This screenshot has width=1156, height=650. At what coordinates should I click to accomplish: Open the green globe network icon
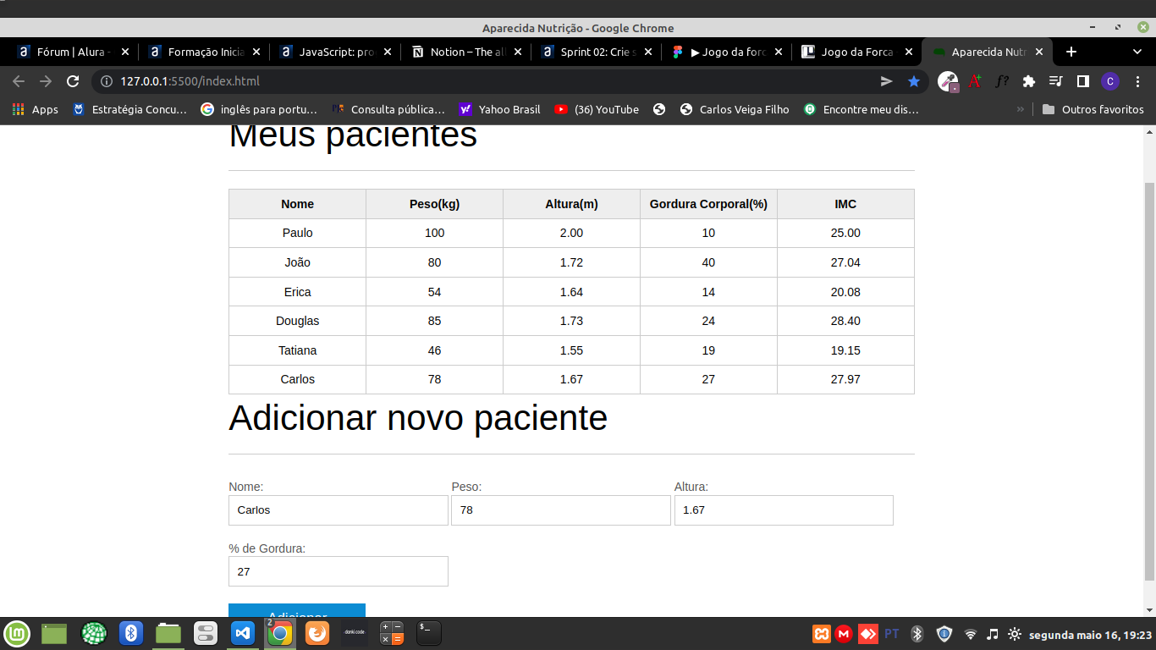coord(94,633)
